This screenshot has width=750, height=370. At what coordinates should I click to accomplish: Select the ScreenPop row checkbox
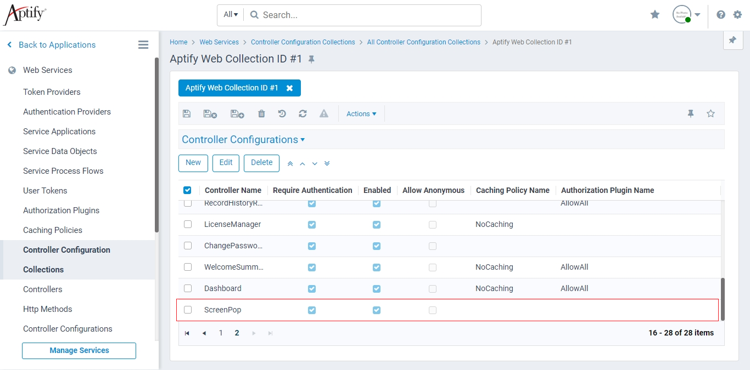point(188,310)
